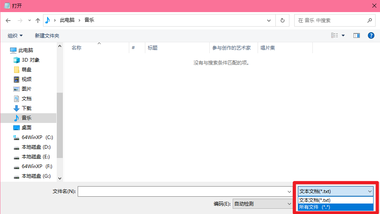Image resolution: width=380 pixels, height=214 pixels.
Task: Close the 打开 dialog
Action: 374,6
